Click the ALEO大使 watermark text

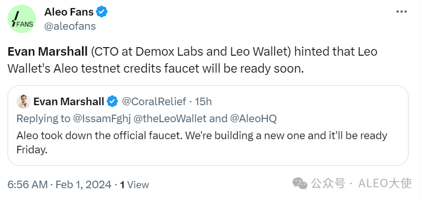pos(385,183)
